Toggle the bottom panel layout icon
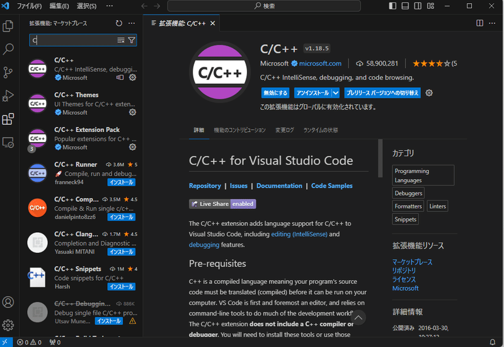504x347 pixels. [x=405, y=6]
